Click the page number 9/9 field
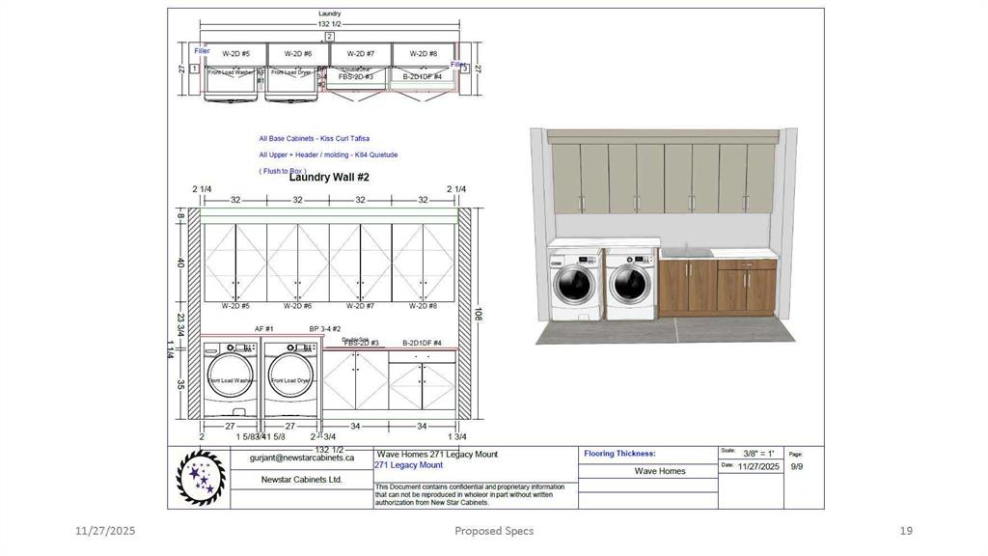 (797, 465)
